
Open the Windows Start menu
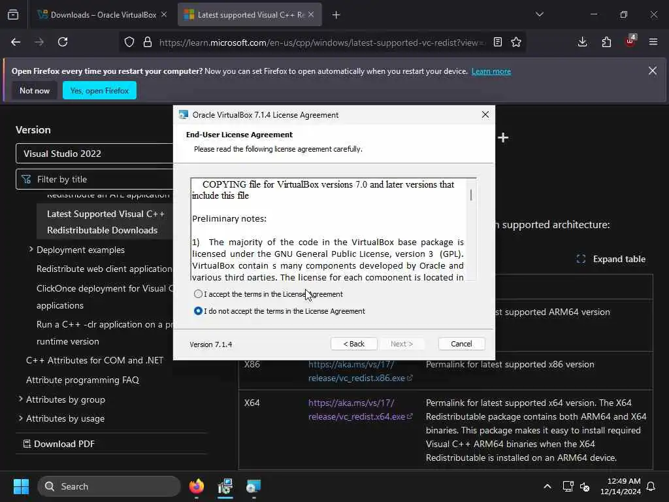(21, 486)
